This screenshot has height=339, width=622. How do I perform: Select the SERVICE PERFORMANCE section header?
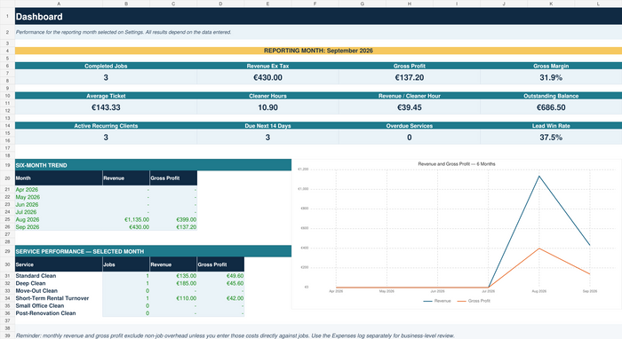[x=153, y=251]
